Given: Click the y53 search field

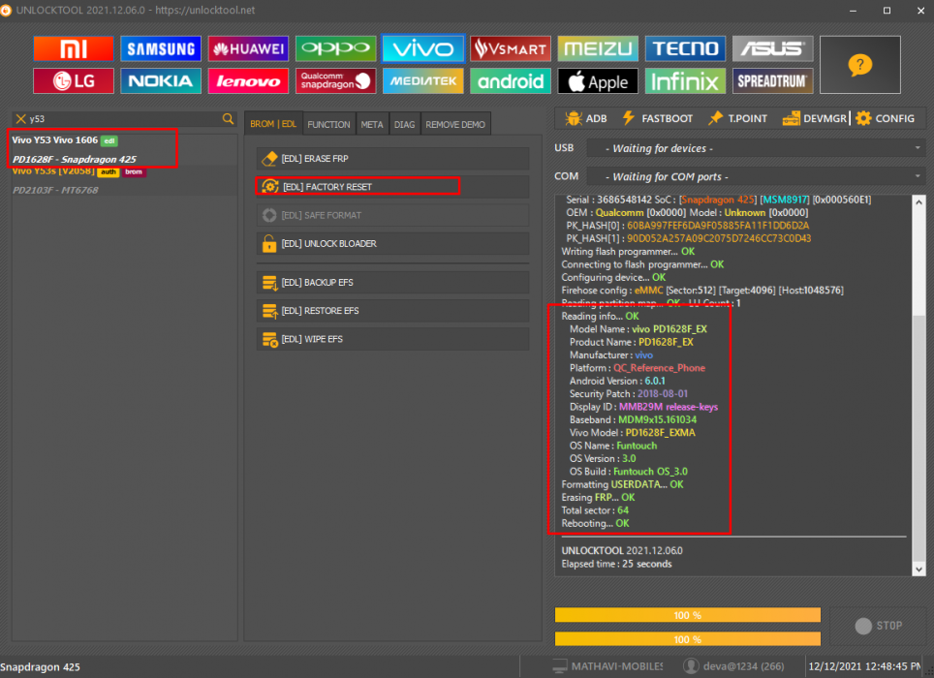Looking at the screenshot, I should [123, 119].
